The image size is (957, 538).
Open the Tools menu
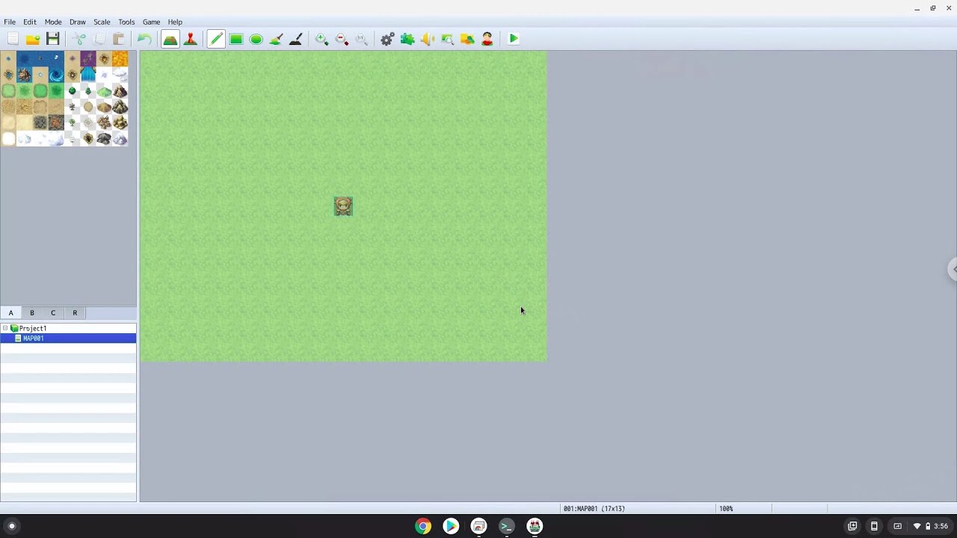point(126,22)
